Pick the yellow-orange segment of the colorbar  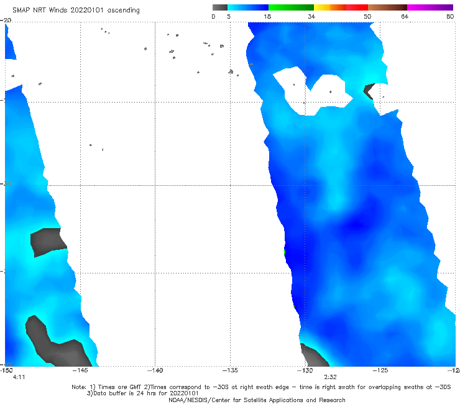(330, 7)
